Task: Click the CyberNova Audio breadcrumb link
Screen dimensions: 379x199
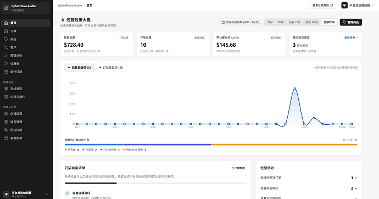Action: pos(70,5)
